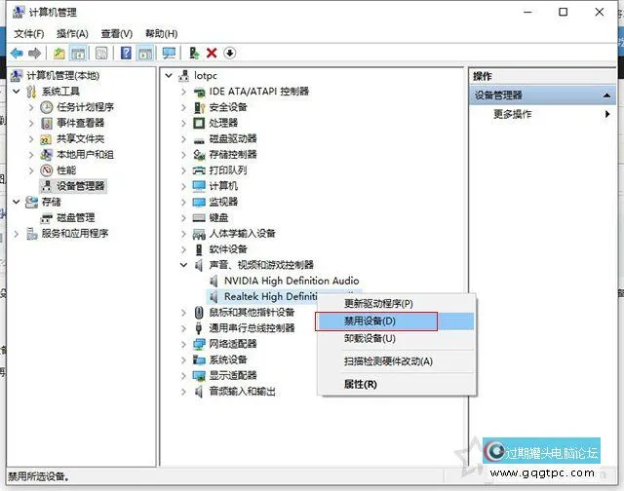Screen dimensions: 624x491
Task: Collapse the lotpc root node
Action: [x=169, y=75]
